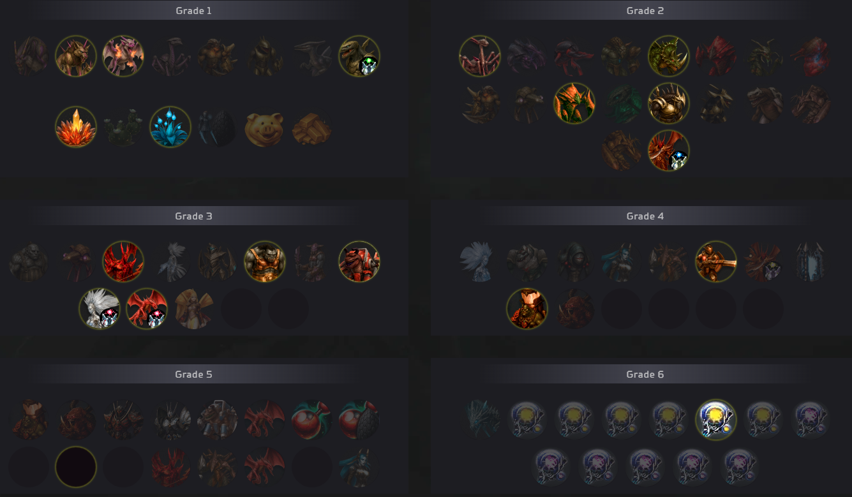This screenshot has width=852, height=497.
Task: Select the Grade 3 header label
Action: pyautogui.click(x=193, y=216)
